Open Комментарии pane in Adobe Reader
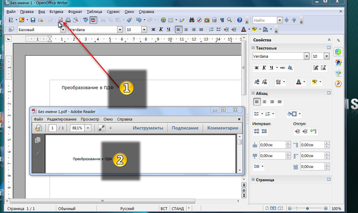The height and width of the screenshot is (213, 358). click(x=223, y=128)
